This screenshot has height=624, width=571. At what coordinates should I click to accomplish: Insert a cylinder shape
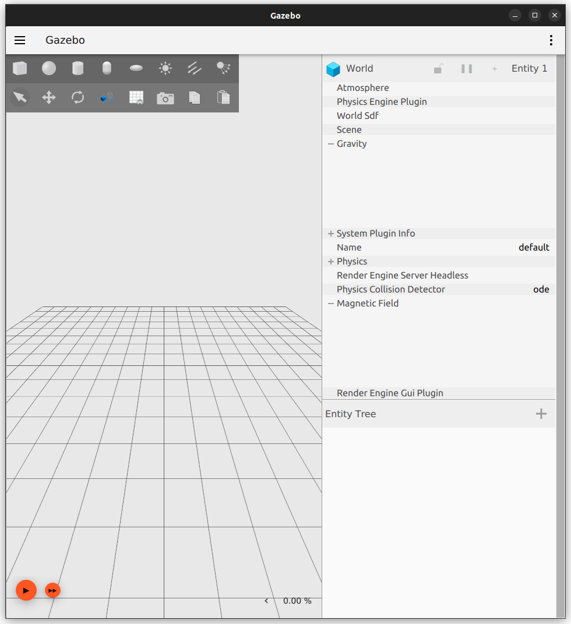pyautogui.click(x=78, y=68)
